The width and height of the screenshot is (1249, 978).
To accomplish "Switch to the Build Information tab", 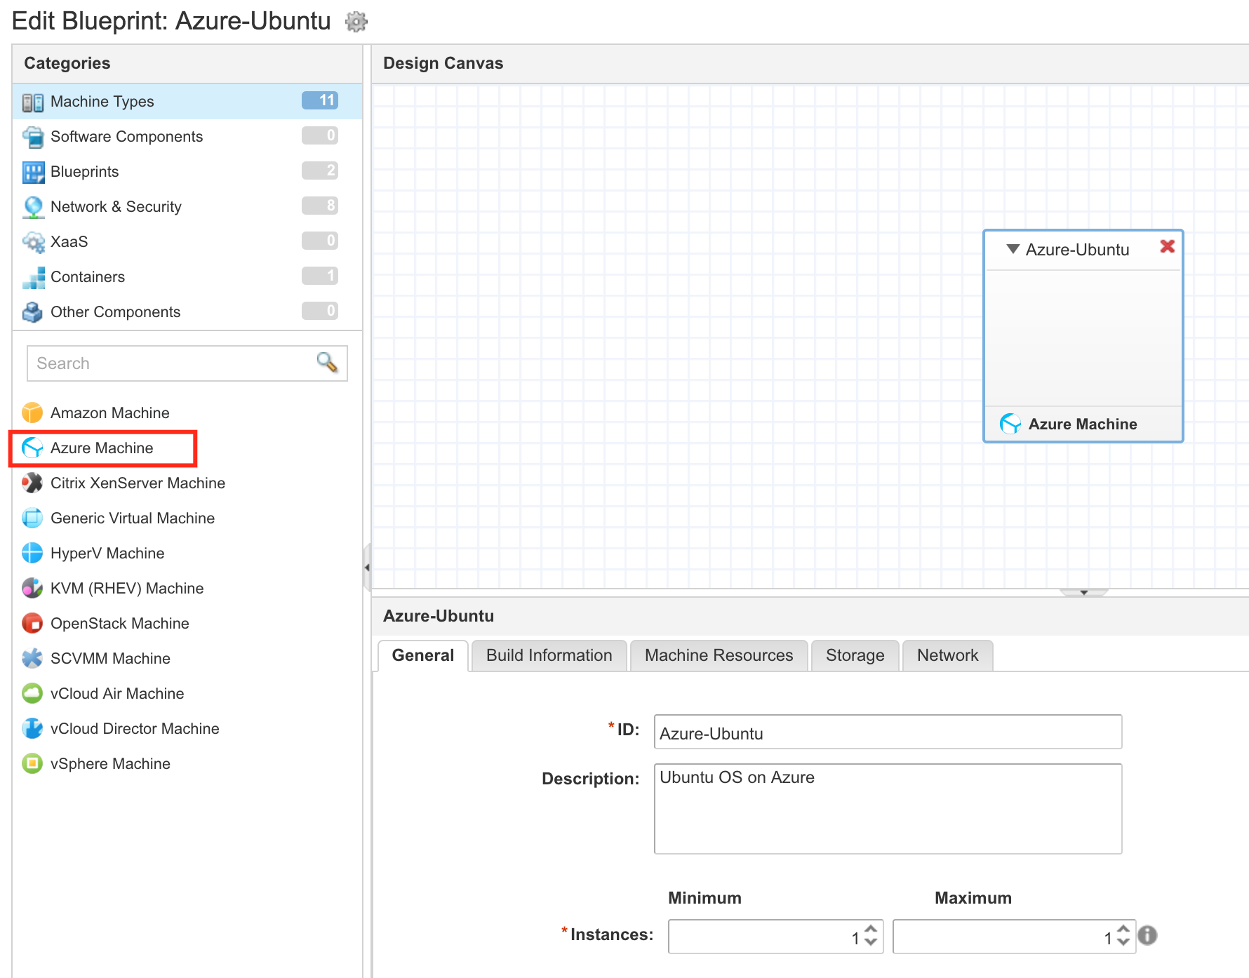I will pos(549,655).
